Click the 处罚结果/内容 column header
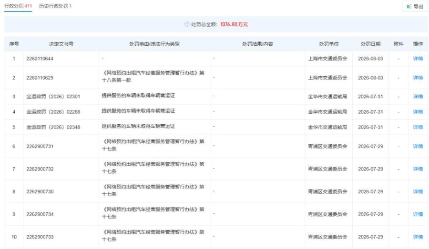Screen dimensions: 429x249 (257, 44)
